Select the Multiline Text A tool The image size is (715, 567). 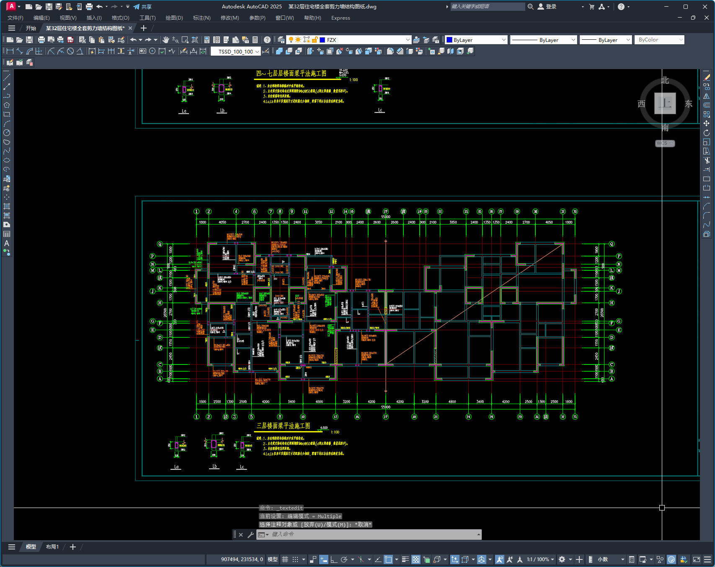[x=7, y=243]
